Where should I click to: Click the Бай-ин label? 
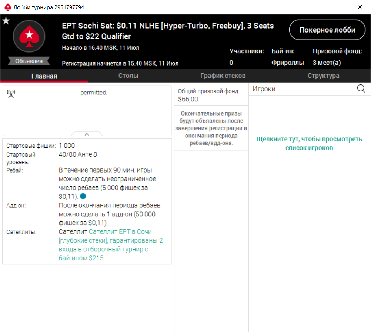pyautogui.click(x=283, y=51)
